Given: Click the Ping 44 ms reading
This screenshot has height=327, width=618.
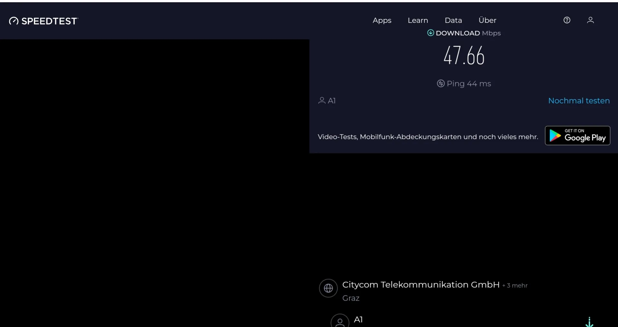Looking at the screenshot, I should click(x=468, y=84).
